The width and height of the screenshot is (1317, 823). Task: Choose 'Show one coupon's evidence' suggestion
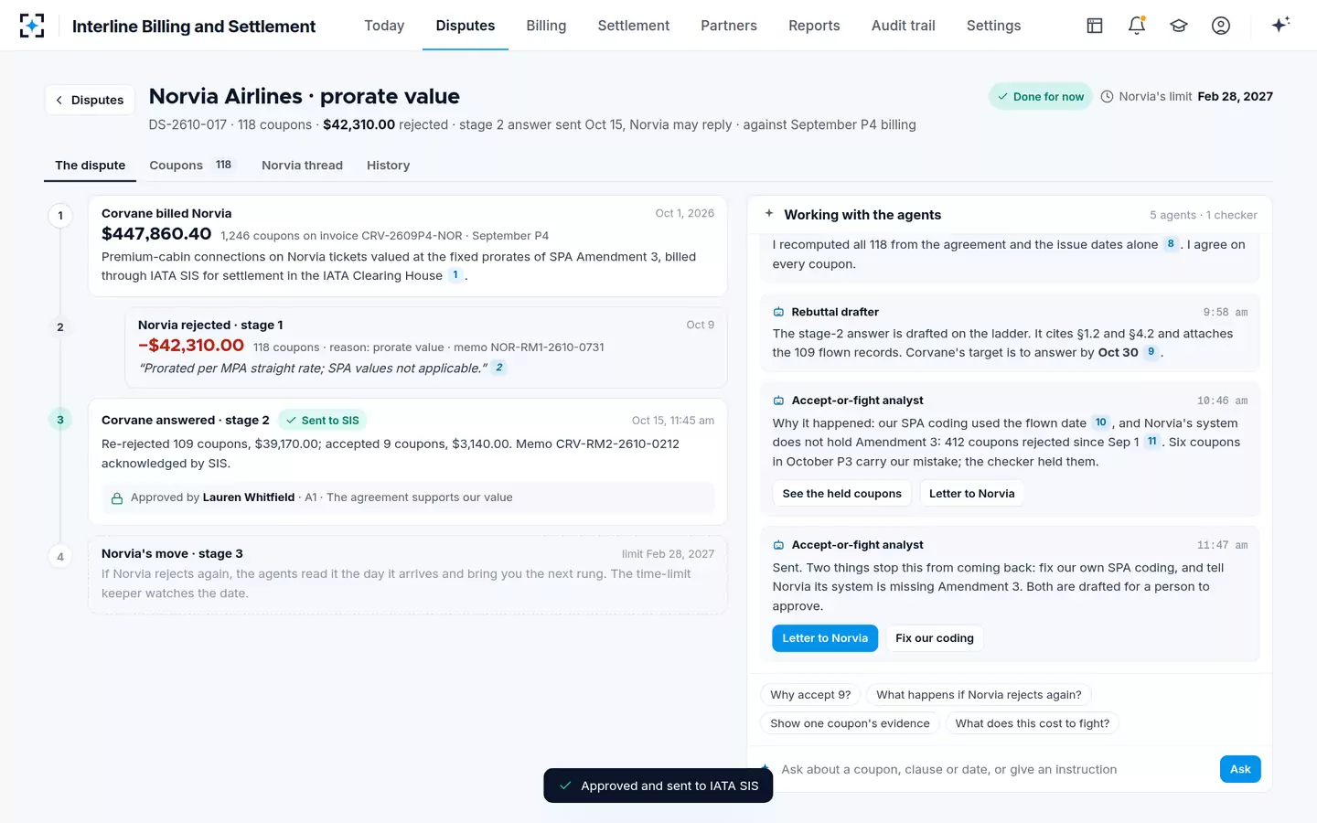(850, 723)
